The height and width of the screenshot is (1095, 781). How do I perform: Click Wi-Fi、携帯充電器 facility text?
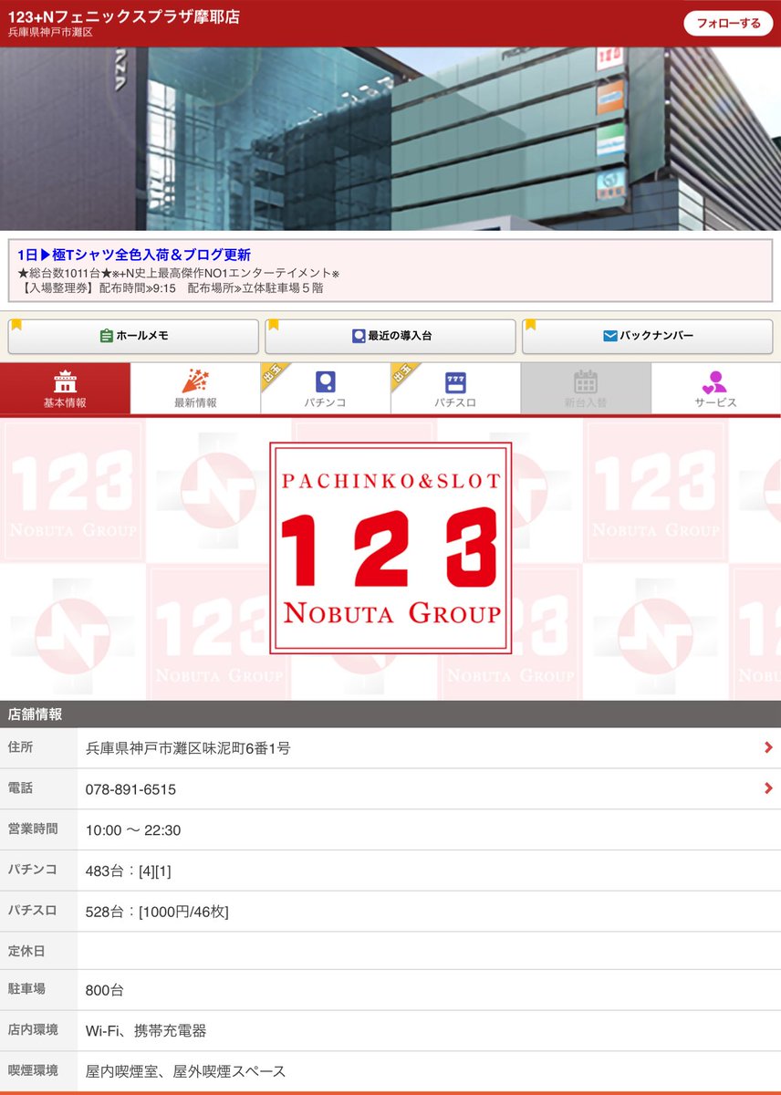(x=146, y=1031)
